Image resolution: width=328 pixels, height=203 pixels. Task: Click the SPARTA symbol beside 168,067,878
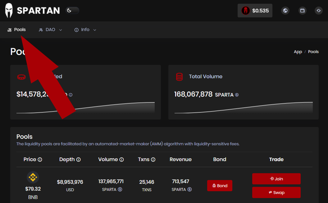[x=237, y=95]
